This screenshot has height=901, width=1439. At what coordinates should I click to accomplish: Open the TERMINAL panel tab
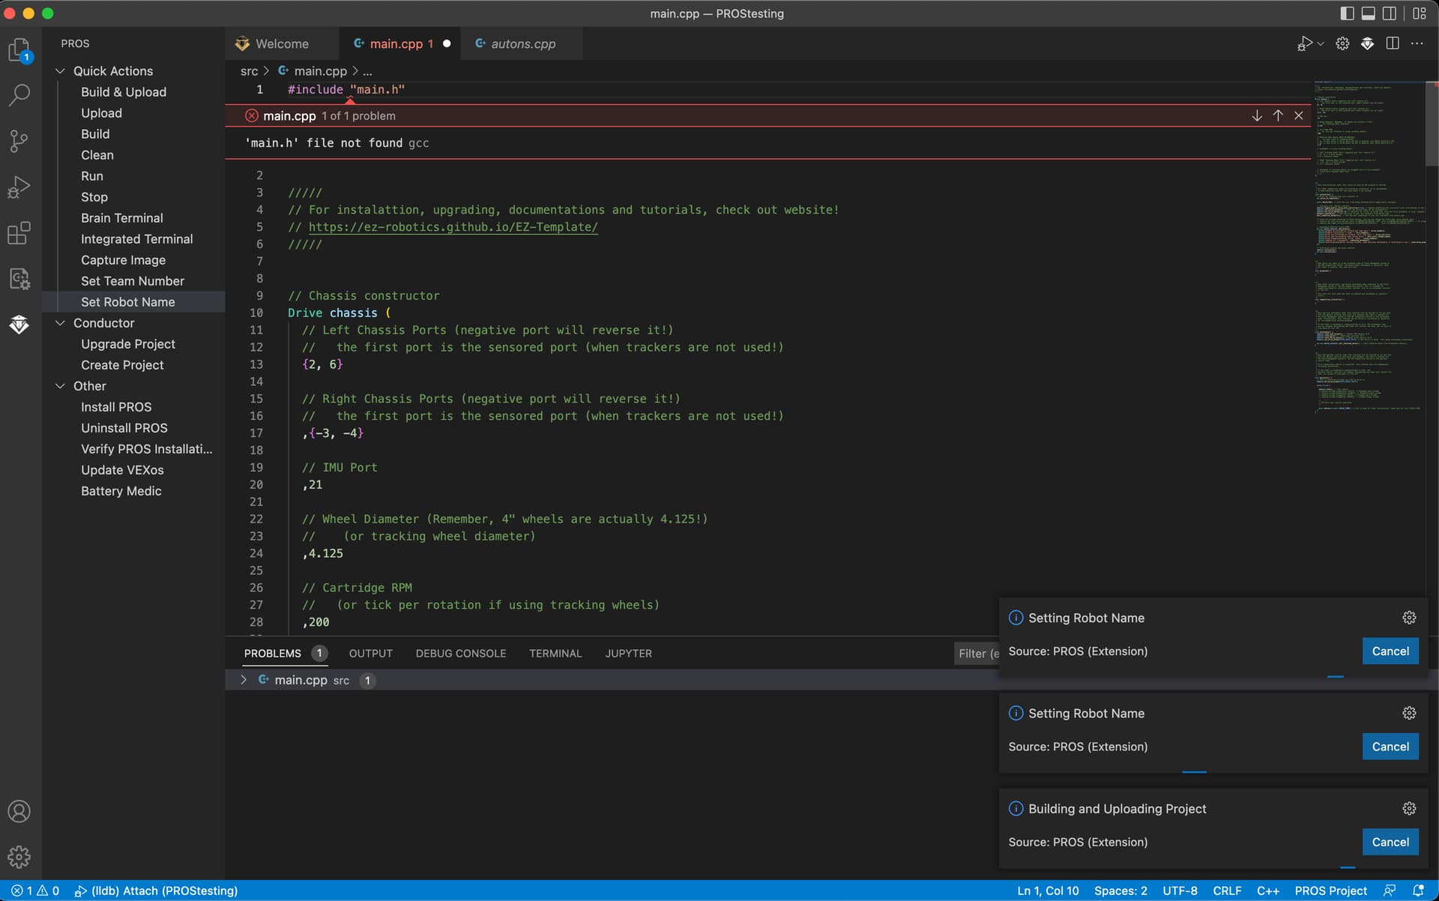click(x=555, y=654)
